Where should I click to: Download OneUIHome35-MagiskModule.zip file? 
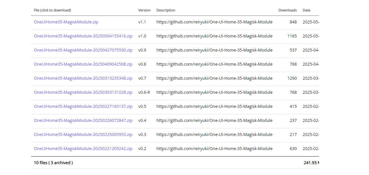click(66, 22)
